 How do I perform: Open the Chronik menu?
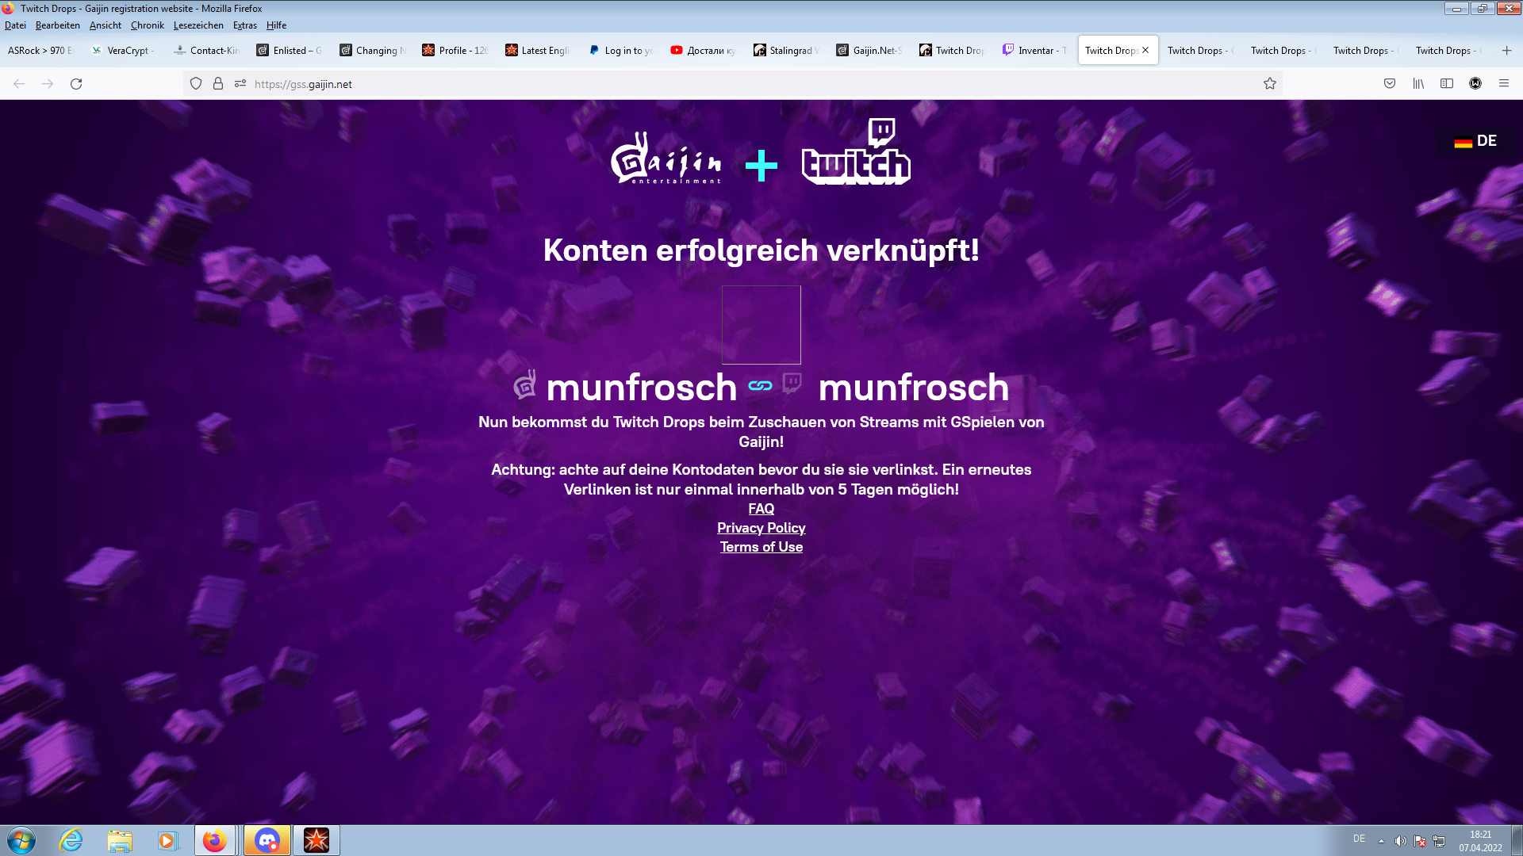click(x=147, y=25)
